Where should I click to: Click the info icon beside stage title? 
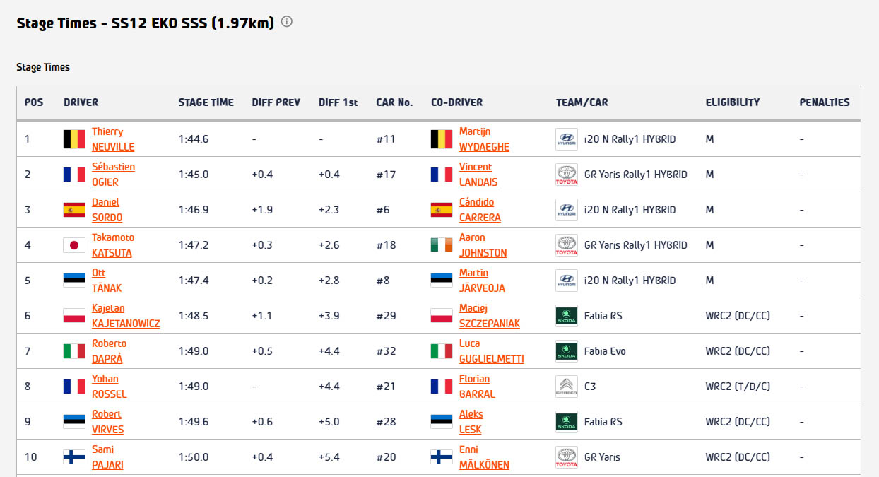287,22
